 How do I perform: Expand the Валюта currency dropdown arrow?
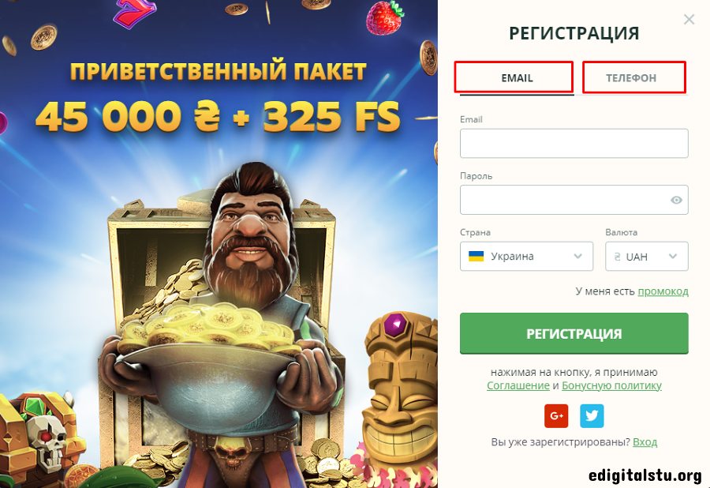coord(673,256)
